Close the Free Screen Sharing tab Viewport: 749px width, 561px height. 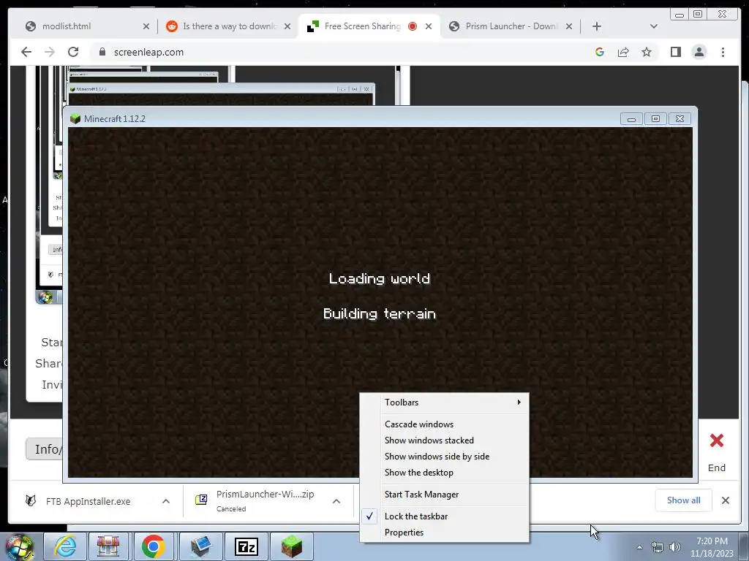pos(429,26)
